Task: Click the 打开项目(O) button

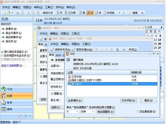Action: 129,101
